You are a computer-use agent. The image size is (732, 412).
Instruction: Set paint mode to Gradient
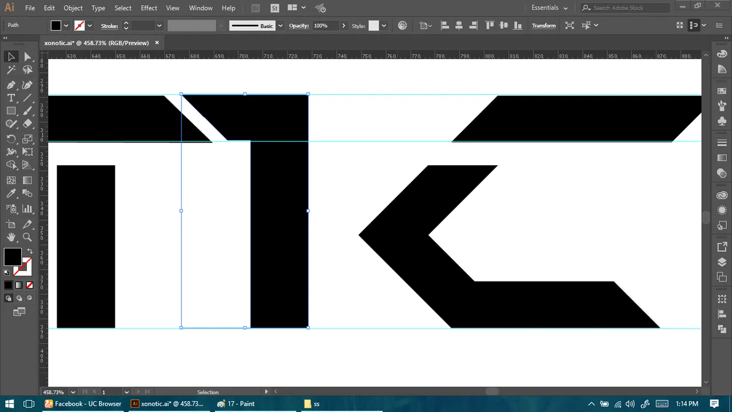point(19,285)
